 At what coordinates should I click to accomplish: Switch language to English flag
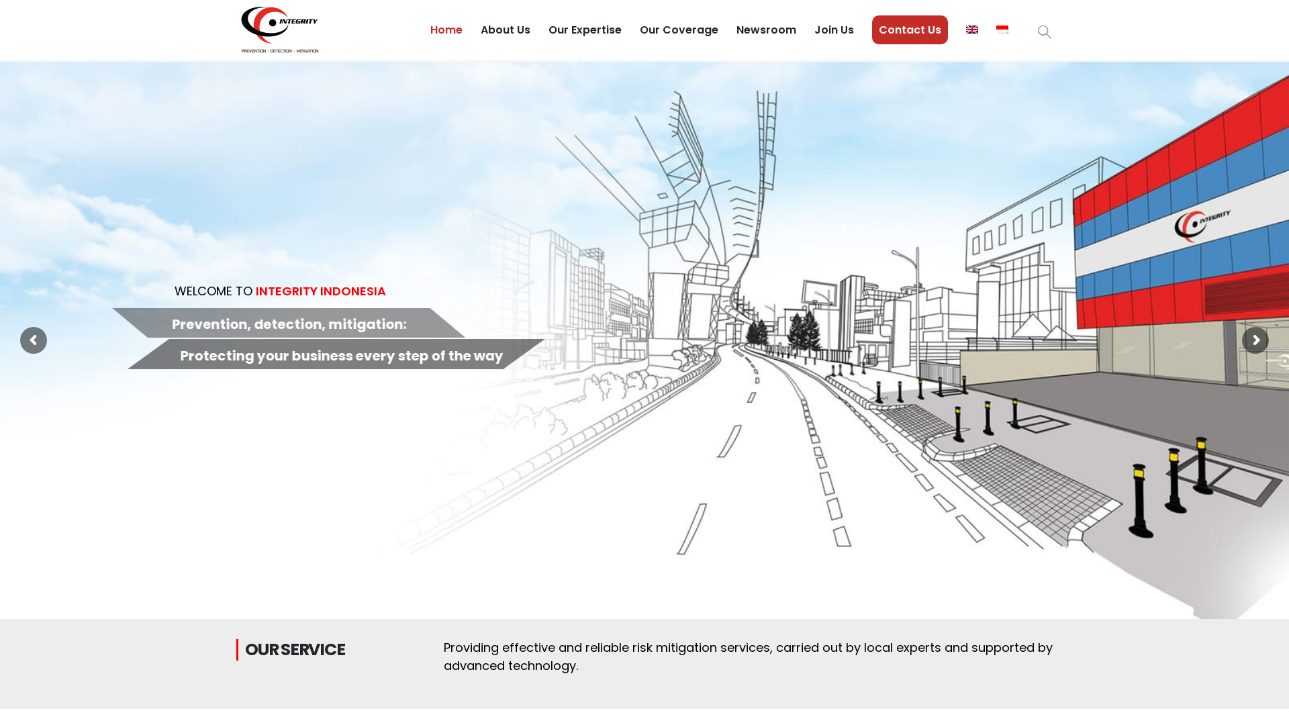[x=972, y=30]
